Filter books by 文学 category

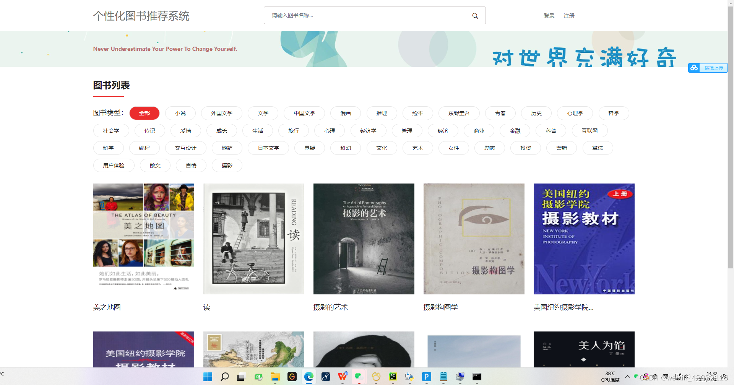263,113
